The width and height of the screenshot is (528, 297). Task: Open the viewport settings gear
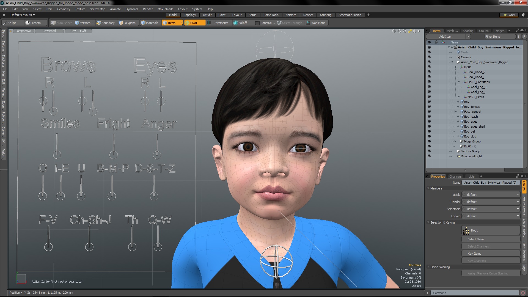(415, 31)
